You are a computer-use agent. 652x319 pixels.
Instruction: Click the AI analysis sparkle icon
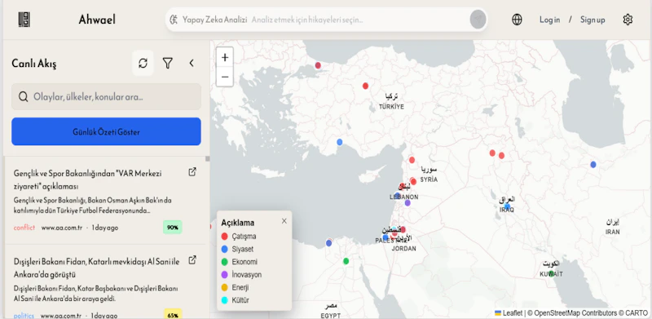pos(174,20)
